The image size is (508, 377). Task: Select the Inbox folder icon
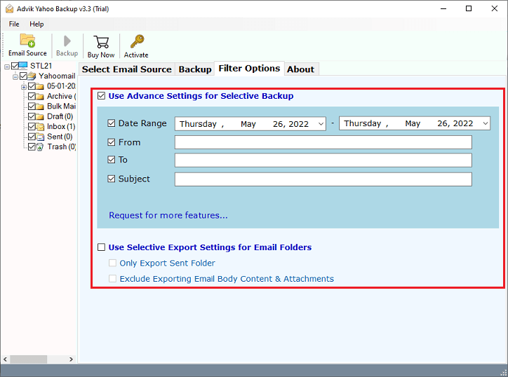coord(41,127)
